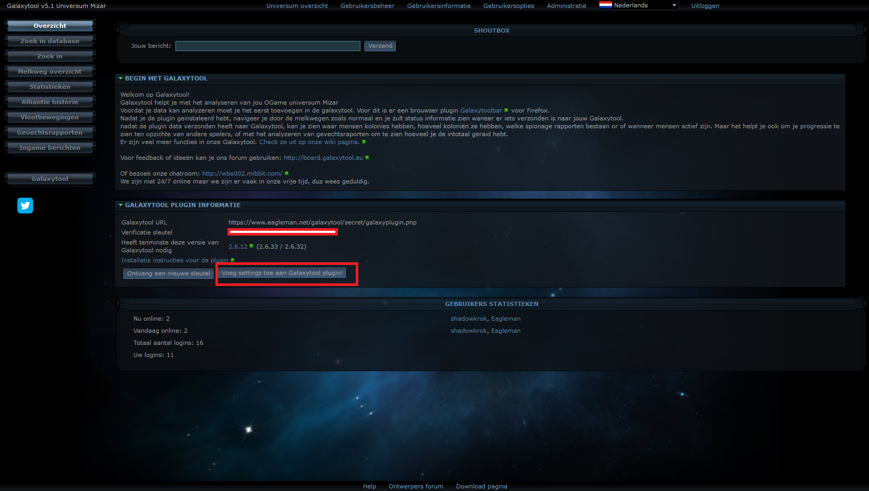Open Gebruikersopties menu
Screen dimensions: 869x491
[x=509, y=6]
